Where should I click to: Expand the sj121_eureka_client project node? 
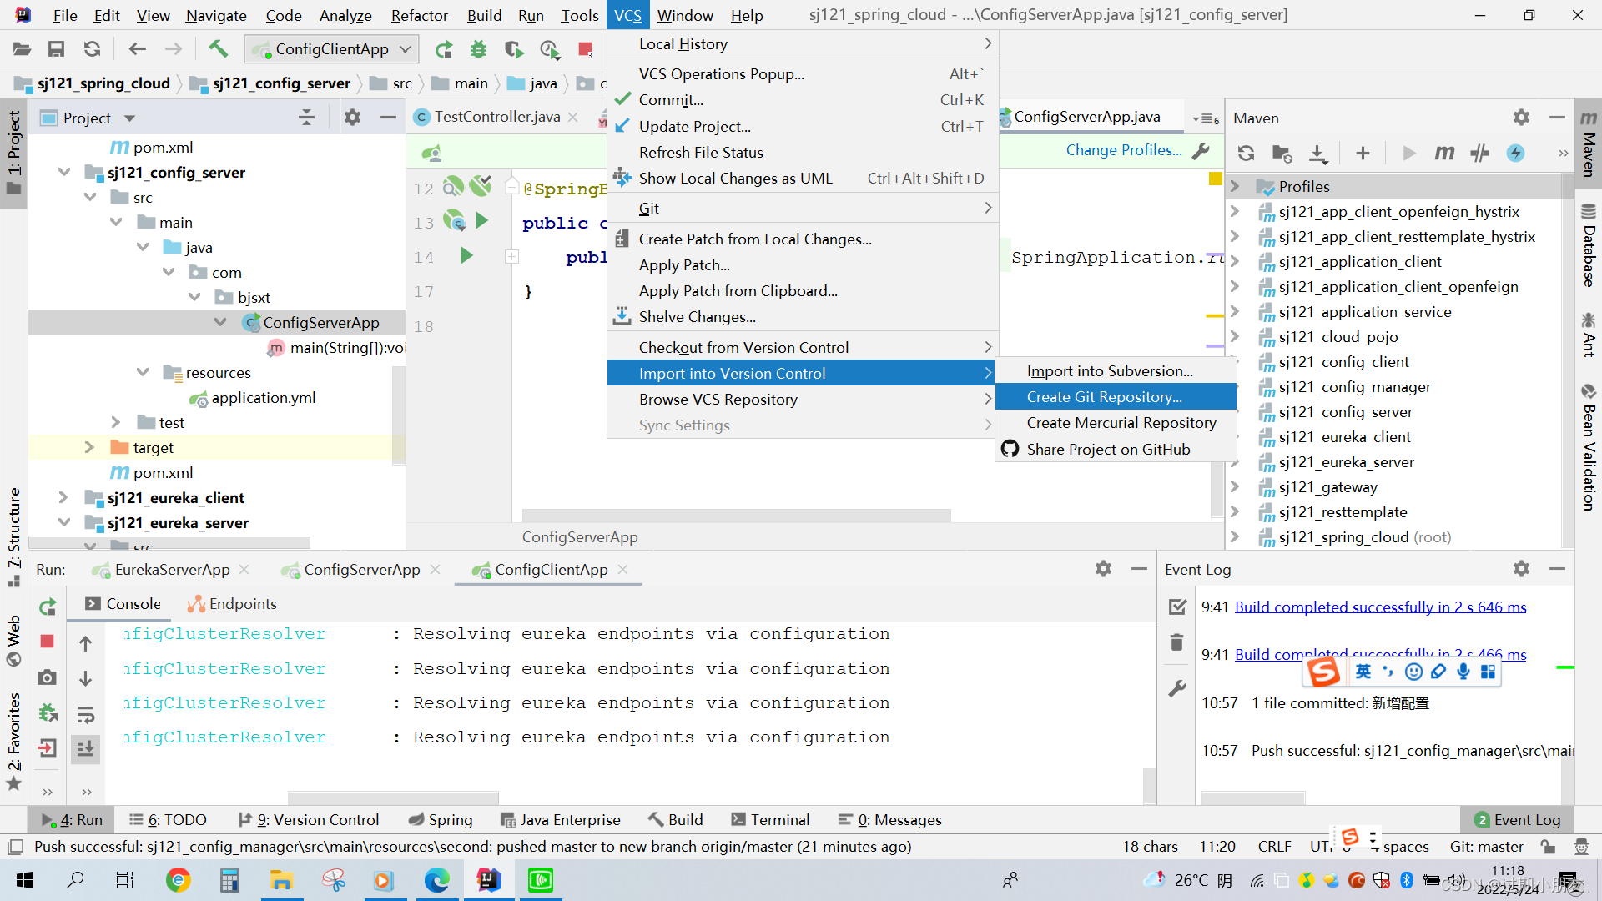[64, 497]
